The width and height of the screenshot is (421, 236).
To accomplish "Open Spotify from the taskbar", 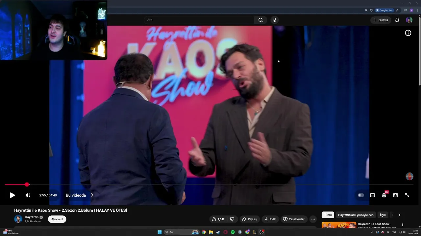I will pos(233,232).
